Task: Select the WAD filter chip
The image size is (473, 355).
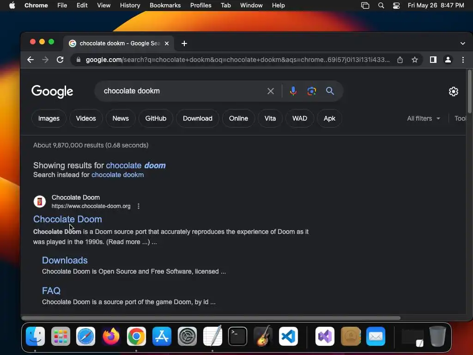Action: [299, 118]
